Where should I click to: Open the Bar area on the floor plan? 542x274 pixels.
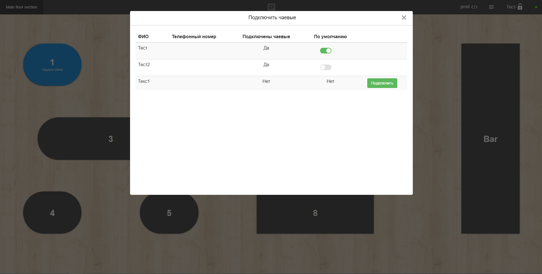tap(490, 139)
